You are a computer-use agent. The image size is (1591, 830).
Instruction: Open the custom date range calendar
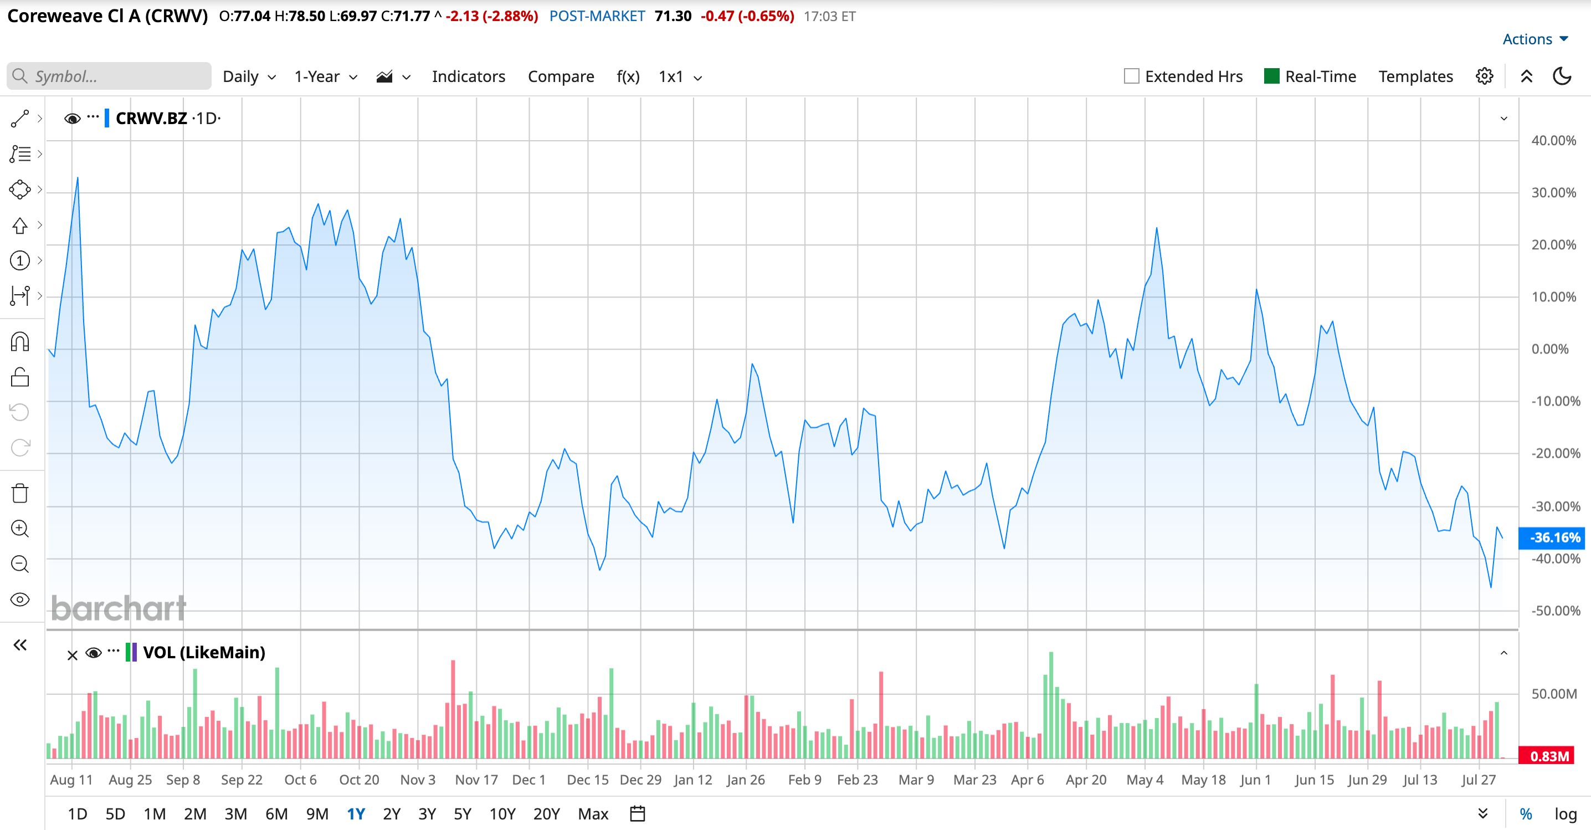point(638,814)
